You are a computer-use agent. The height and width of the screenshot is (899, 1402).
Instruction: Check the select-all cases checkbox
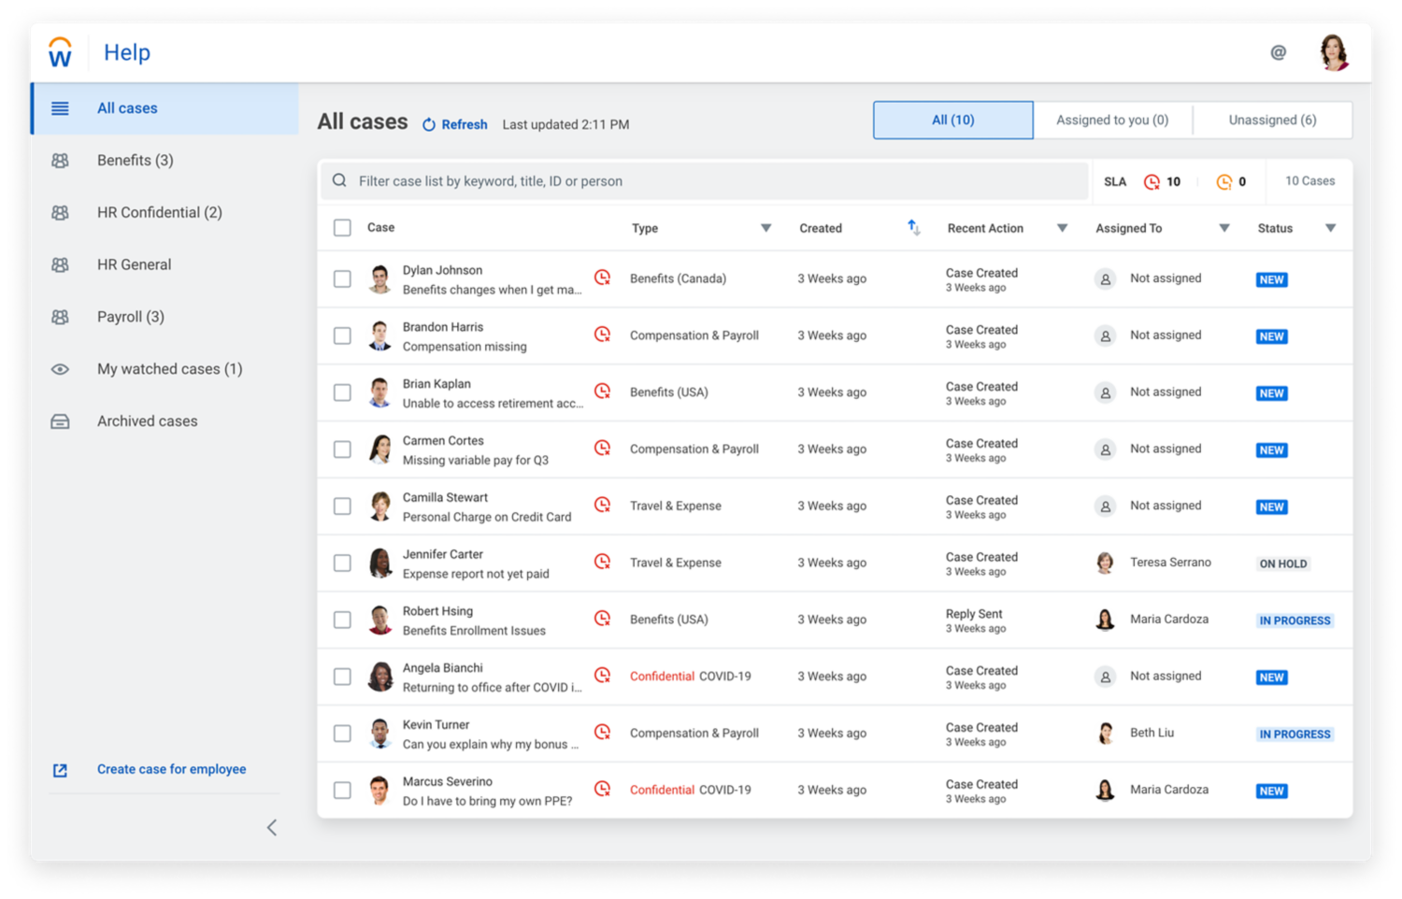point(342,227)
